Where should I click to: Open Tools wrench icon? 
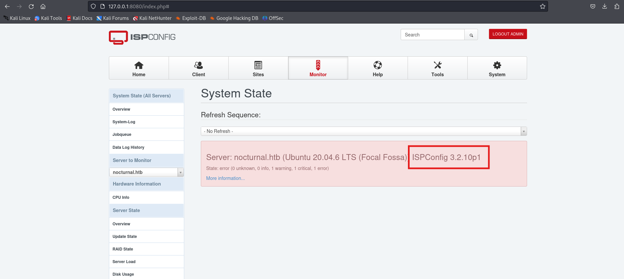[437, 65]
